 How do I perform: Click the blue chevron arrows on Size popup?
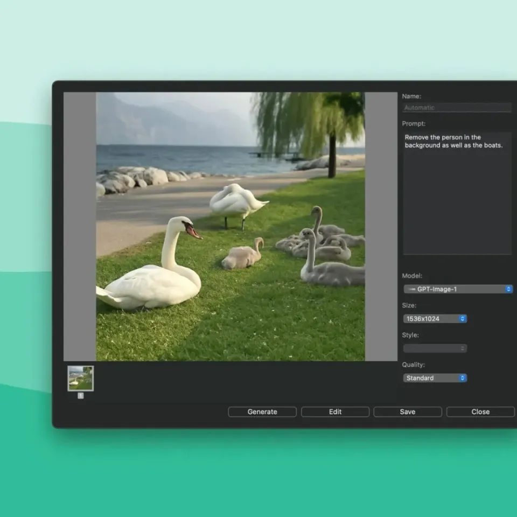click(462, 319)
